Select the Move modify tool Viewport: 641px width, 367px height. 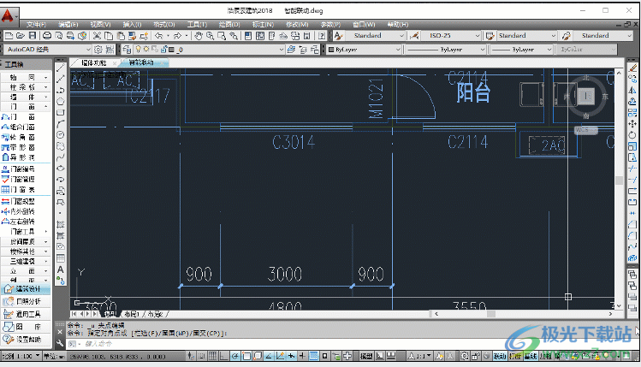point(632,124)
